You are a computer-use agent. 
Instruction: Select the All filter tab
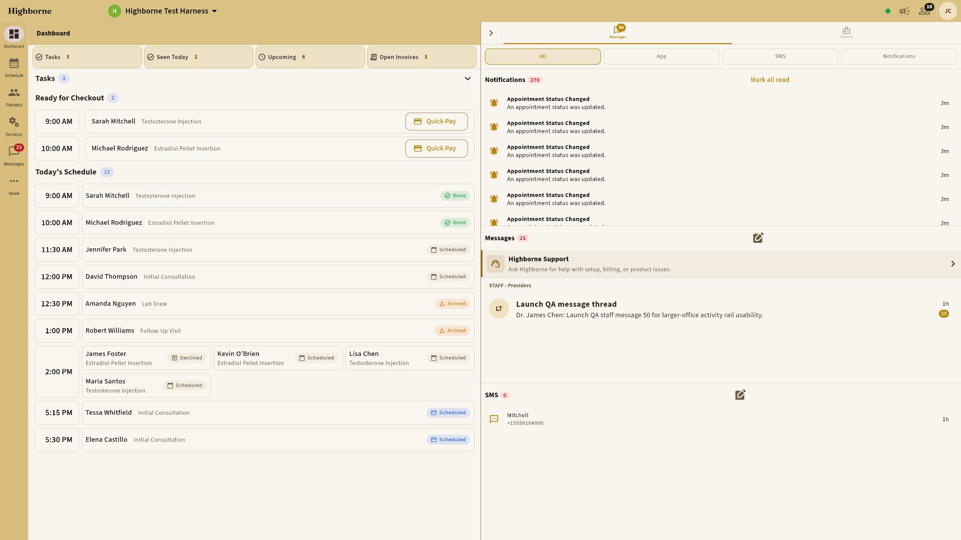pyautogui.click(x=543, y=56)
